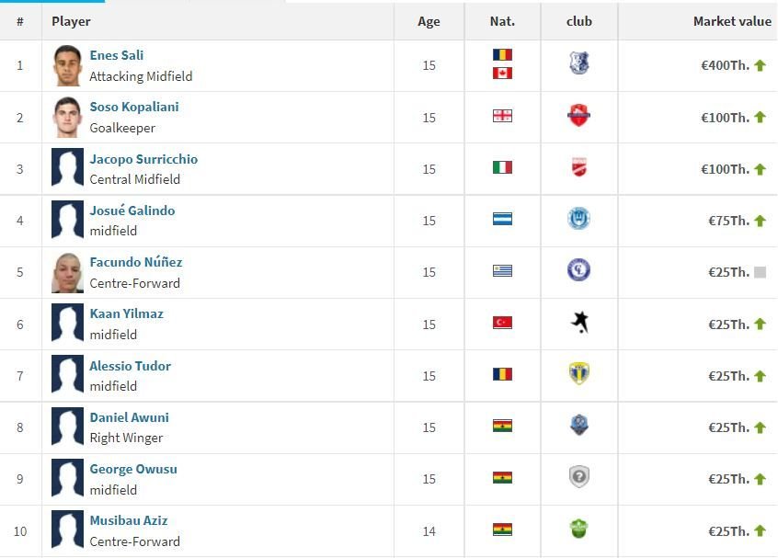Click Soso Kopaliani's portrait photo
This screenshot has height=558, width=778.
(67, 117)
